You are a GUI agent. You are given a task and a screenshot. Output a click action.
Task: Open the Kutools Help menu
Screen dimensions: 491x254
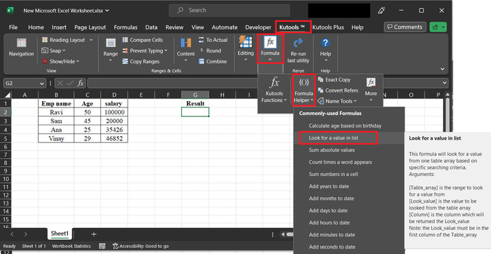coord(326,49)
